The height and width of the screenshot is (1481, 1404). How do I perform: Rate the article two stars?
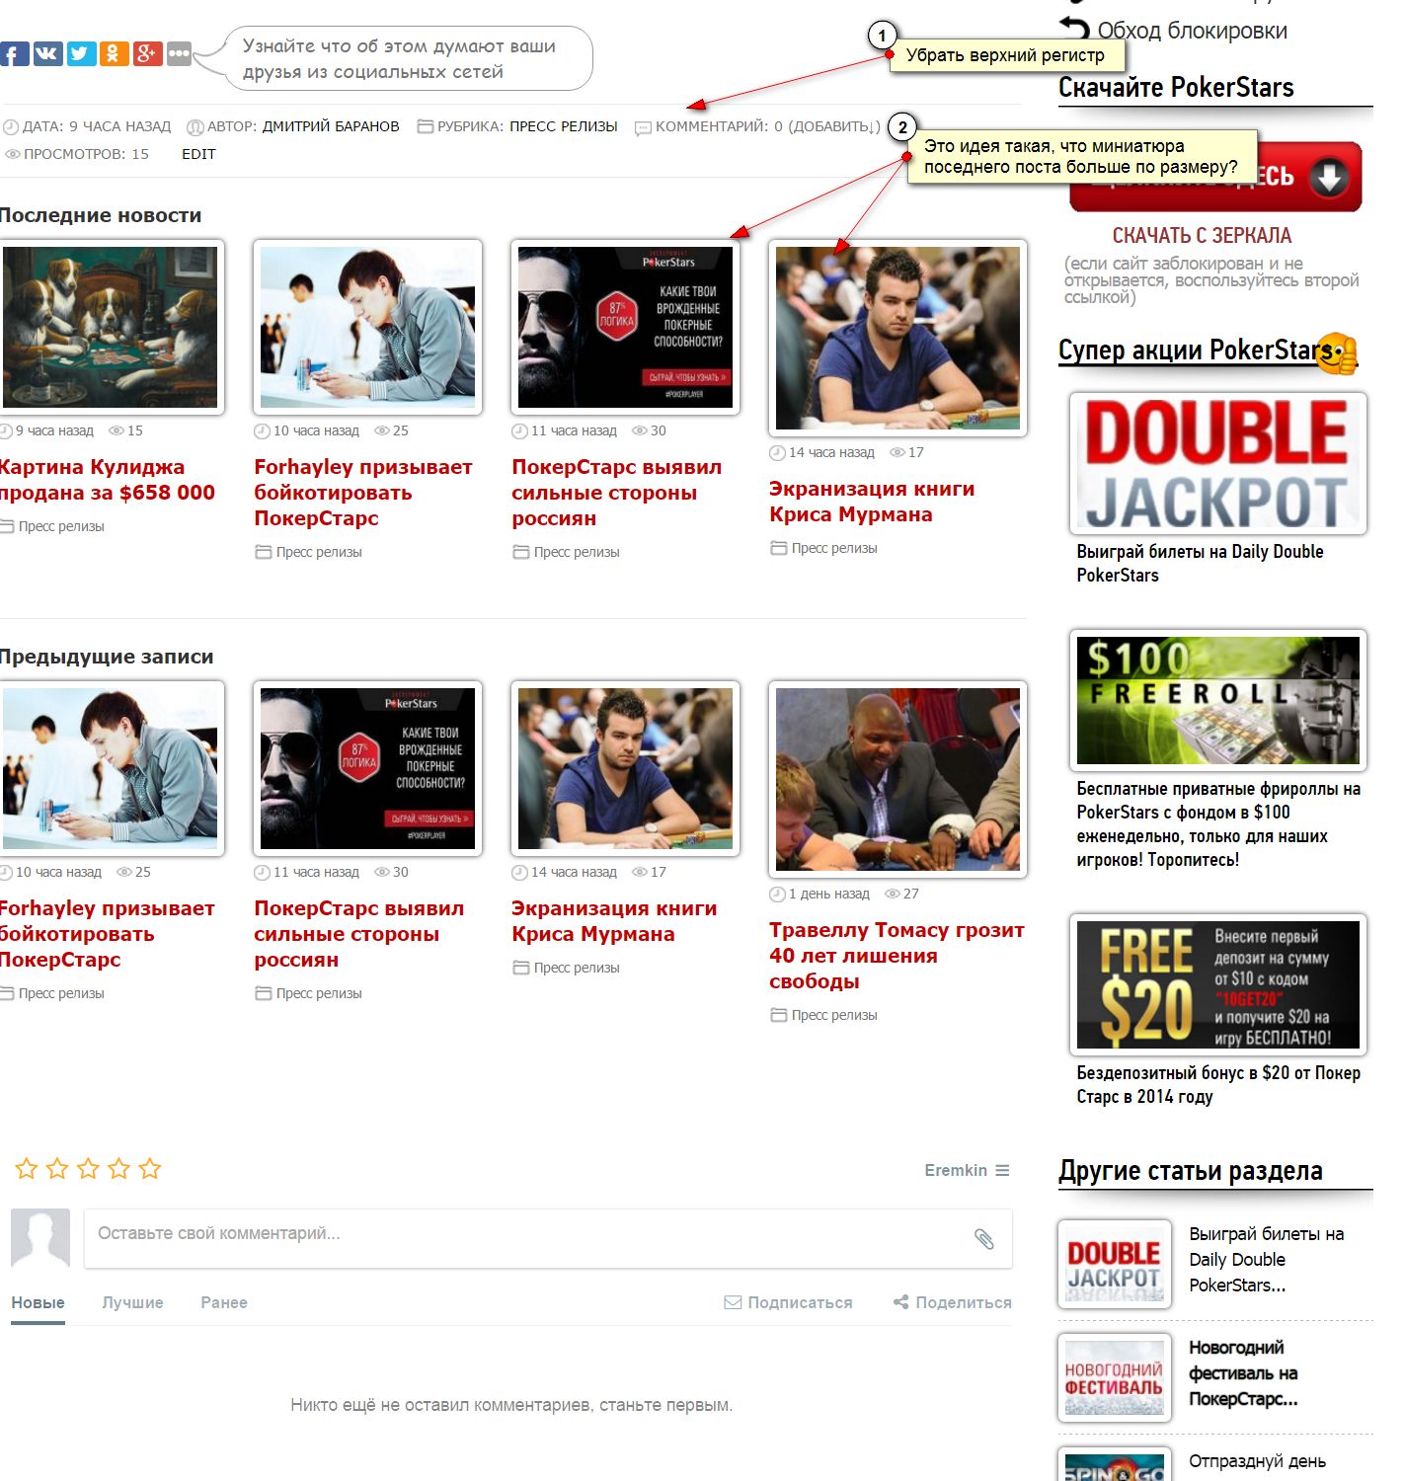[x=57, y=1169]
